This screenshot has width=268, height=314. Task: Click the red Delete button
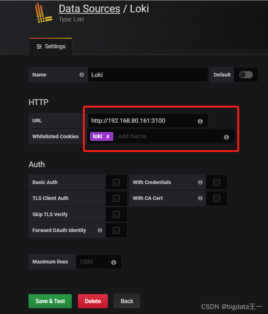coord(93,301)
